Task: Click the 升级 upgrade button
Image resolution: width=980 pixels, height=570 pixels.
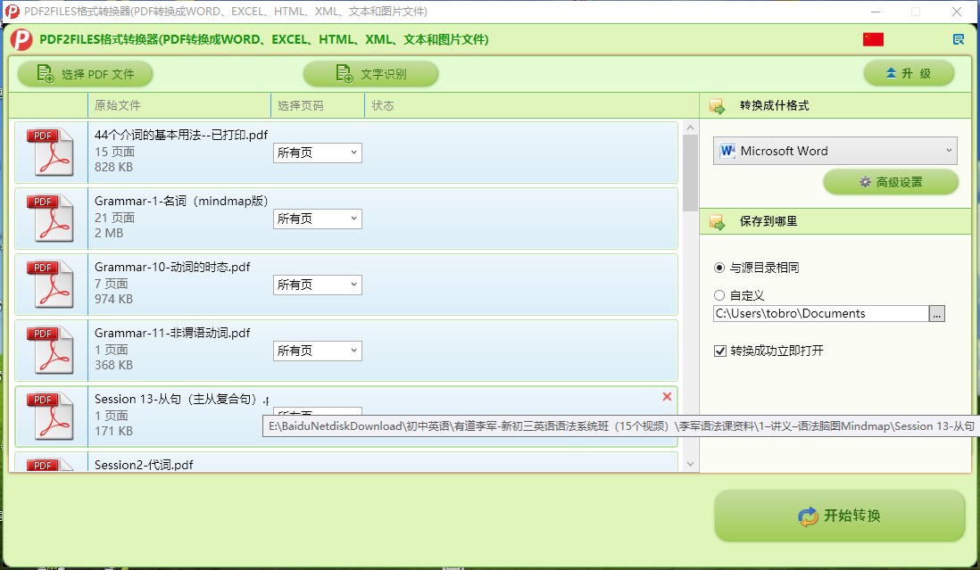Action: (x=909, y=73)
